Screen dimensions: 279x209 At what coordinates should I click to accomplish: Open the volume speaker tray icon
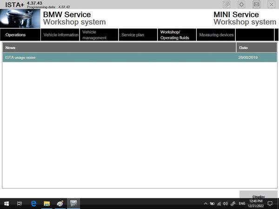click(226, 204)
